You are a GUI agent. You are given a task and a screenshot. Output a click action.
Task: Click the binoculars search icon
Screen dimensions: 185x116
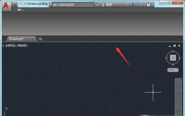[98, 5]
